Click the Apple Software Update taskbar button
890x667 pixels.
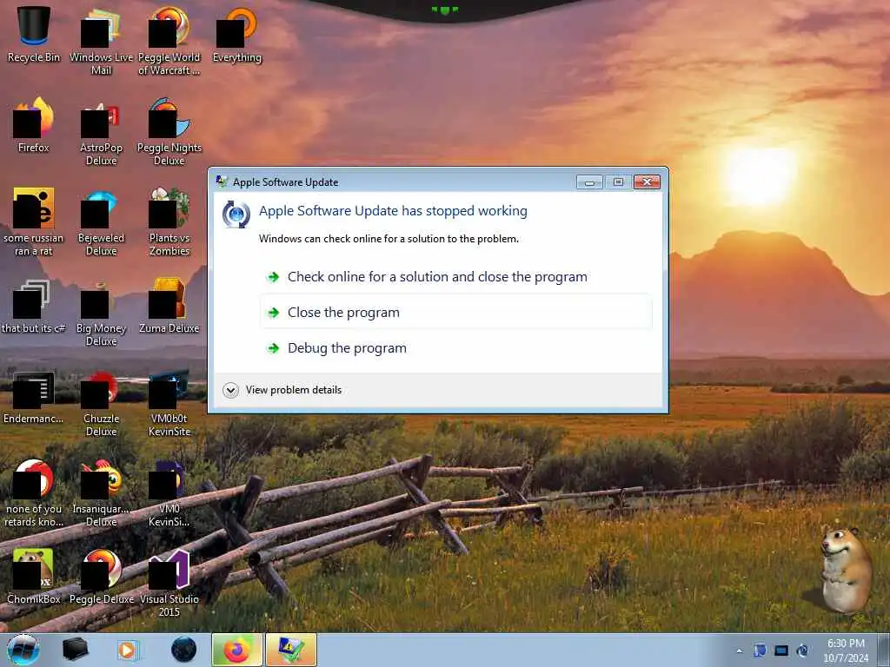tap(290, 650)
